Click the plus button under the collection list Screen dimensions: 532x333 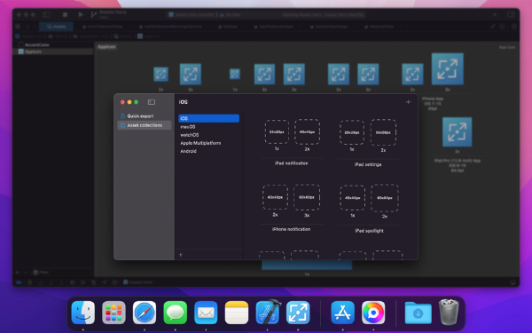181,255
